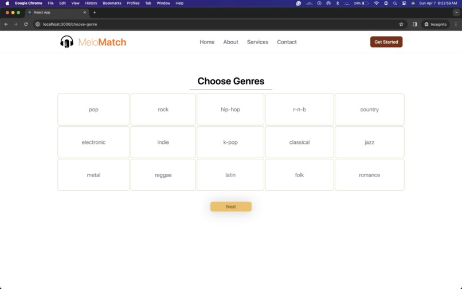This screenshot has height=289, width=462.
Task: Click the browser forward arrow
Action: tap(16, 24)
